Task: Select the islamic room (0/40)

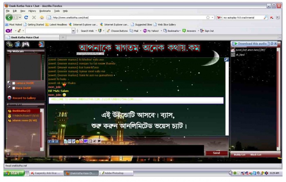Action: point(24,120)
